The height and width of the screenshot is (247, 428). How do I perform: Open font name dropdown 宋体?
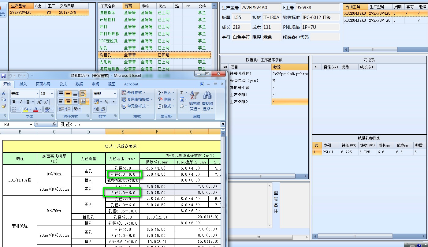[37, 94]
